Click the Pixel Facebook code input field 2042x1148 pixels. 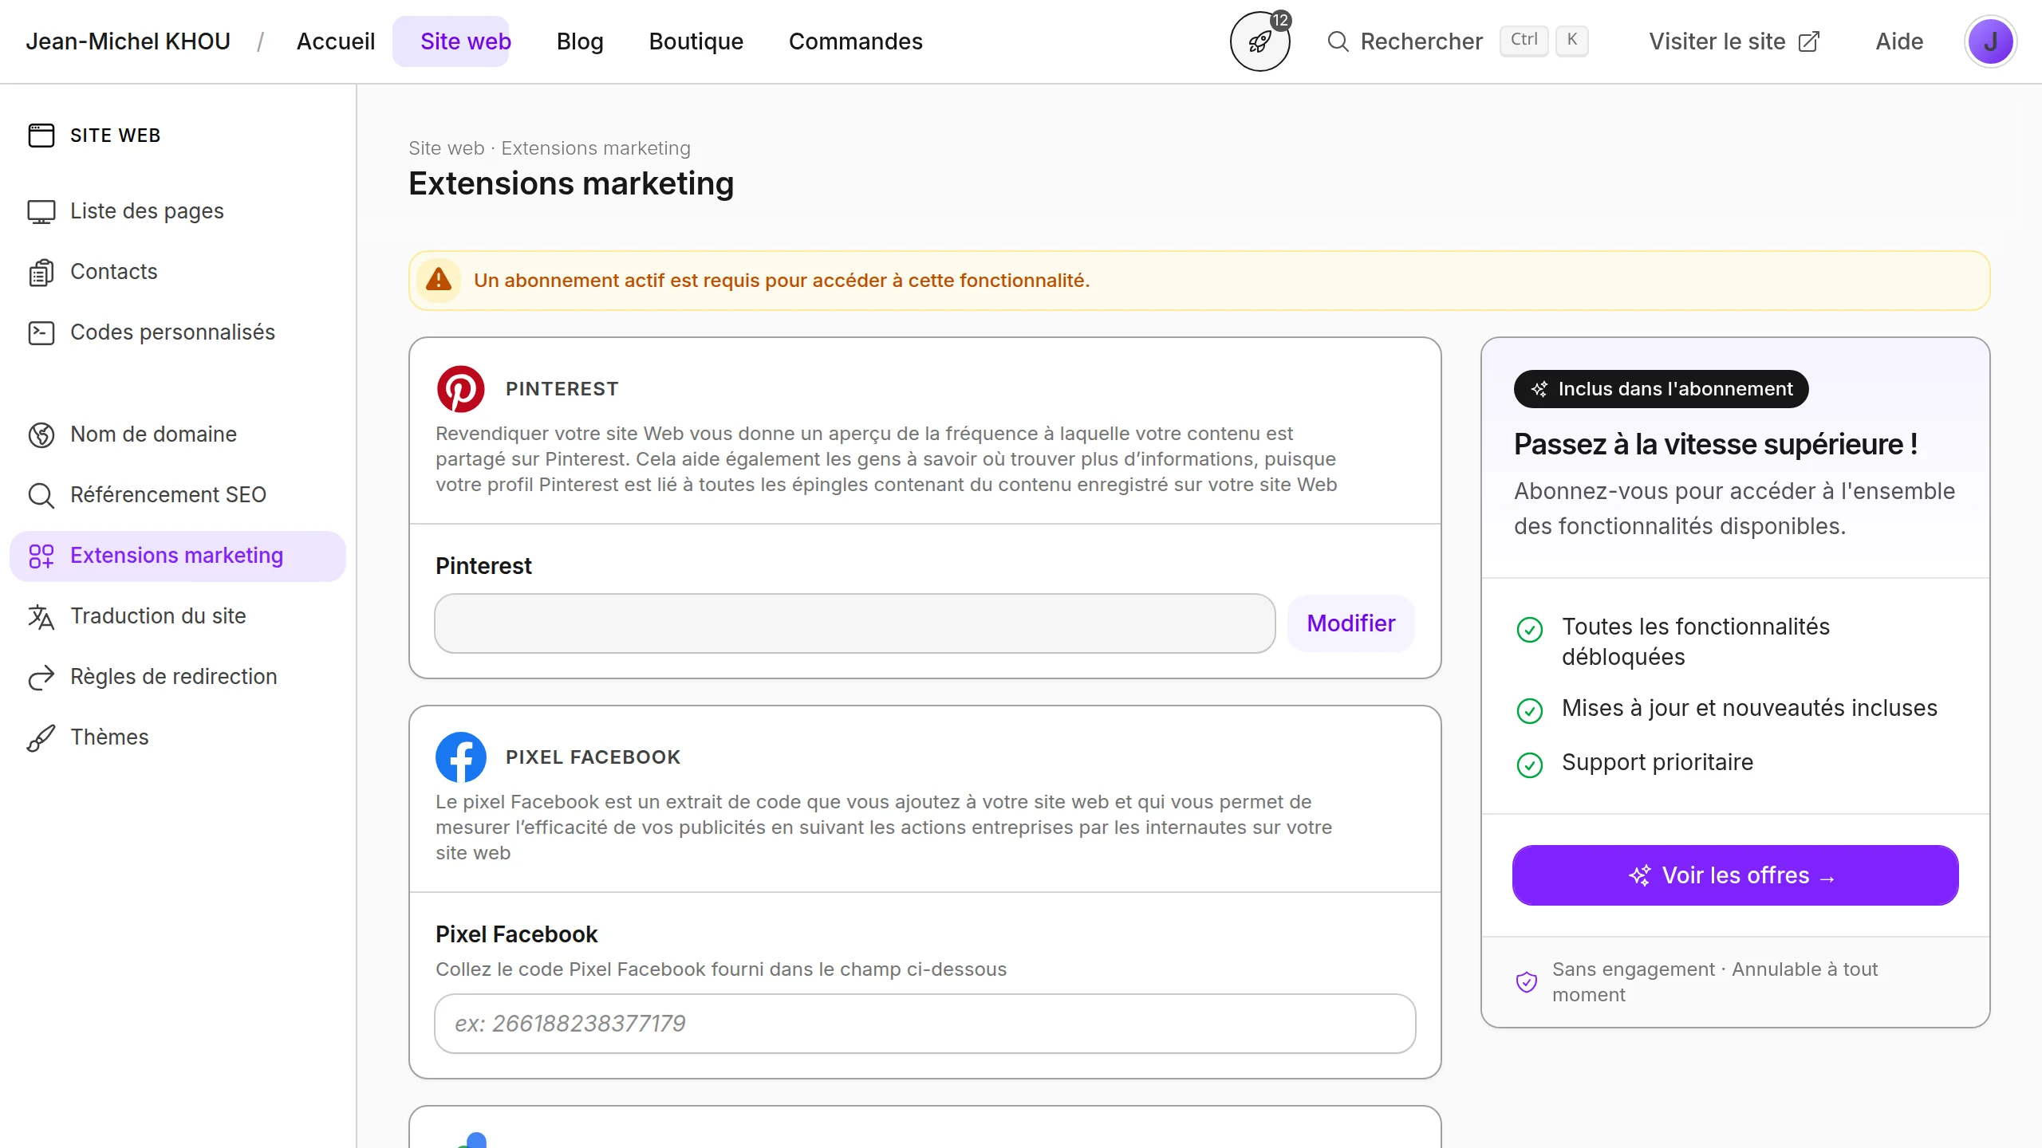coord(924,1024)
